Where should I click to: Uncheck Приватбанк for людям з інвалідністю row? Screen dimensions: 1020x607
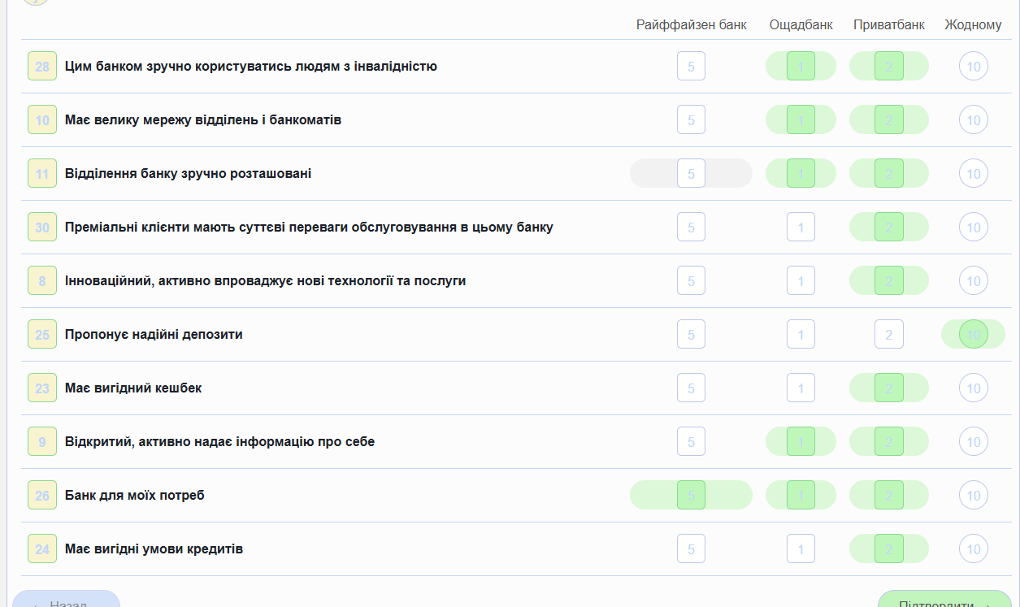889,66
